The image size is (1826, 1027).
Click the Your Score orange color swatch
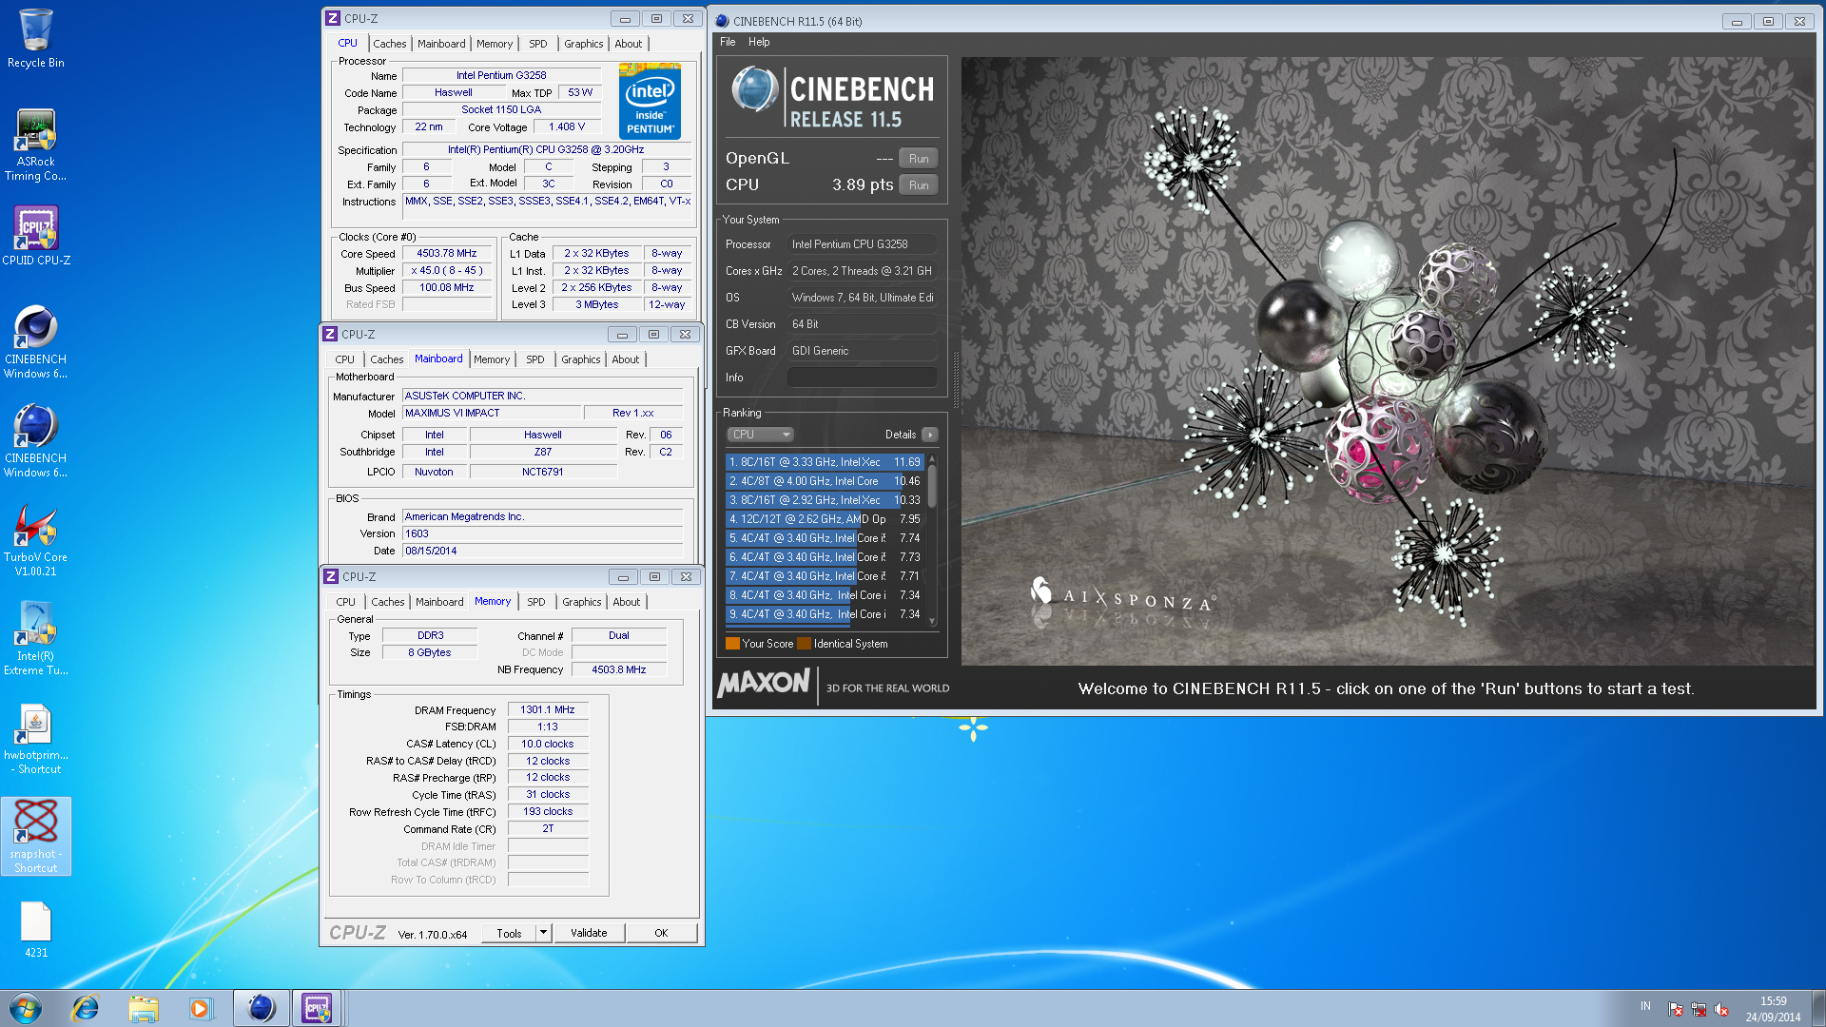[732, 644]
